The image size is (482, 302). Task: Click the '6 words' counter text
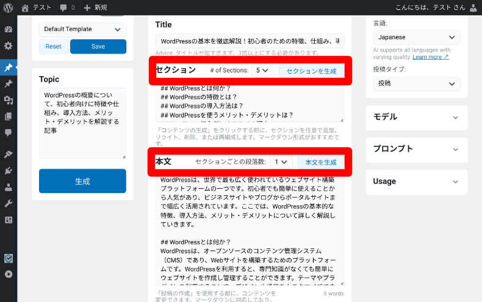[x=334, y=293]
